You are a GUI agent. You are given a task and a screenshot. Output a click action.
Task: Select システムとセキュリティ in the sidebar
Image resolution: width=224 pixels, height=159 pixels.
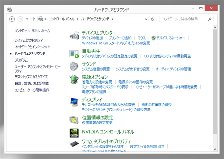29,40
